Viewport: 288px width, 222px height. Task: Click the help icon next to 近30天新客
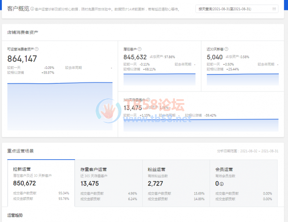pyautogui.click(x=227, y=49)
